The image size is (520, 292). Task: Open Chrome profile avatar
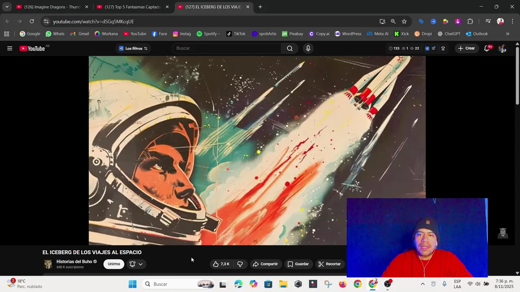500,21
